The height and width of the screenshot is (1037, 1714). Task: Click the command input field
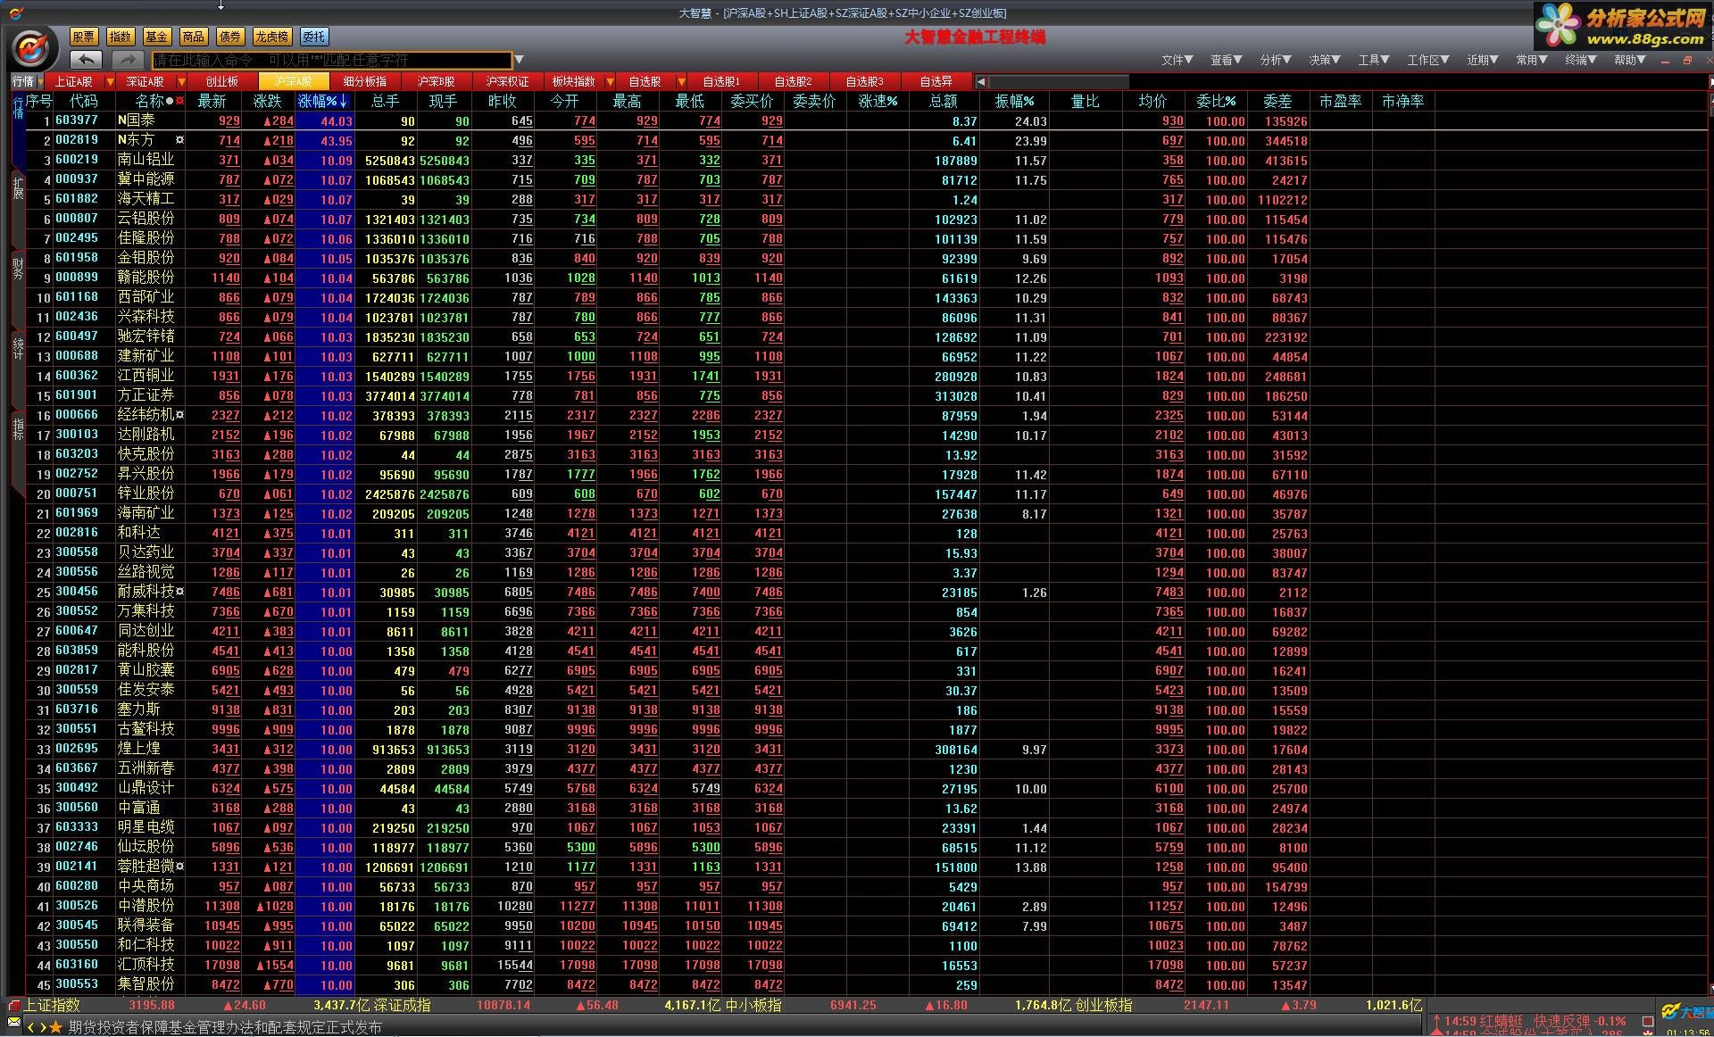click(x=331, y=61)
